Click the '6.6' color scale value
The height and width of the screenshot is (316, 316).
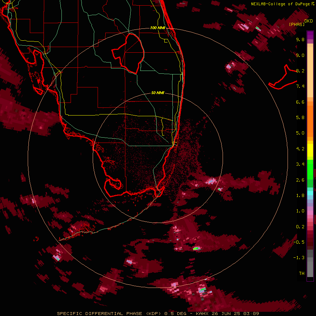[x=300, y=102]
